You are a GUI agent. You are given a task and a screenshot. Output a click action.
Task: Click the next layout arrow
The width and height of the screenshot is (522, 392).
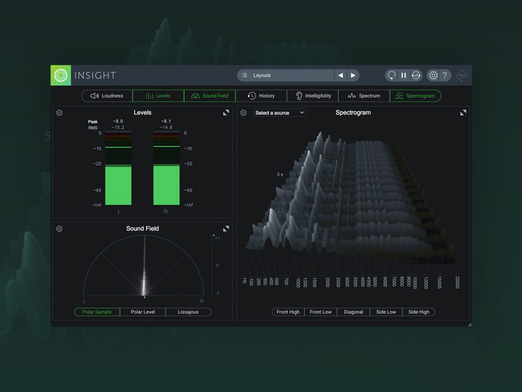[x=353, y=75]
